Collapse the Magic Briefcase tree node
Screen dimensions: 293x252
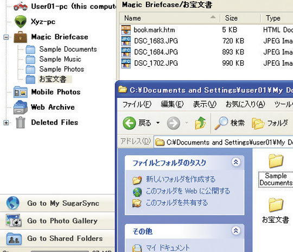pos(6,37)
